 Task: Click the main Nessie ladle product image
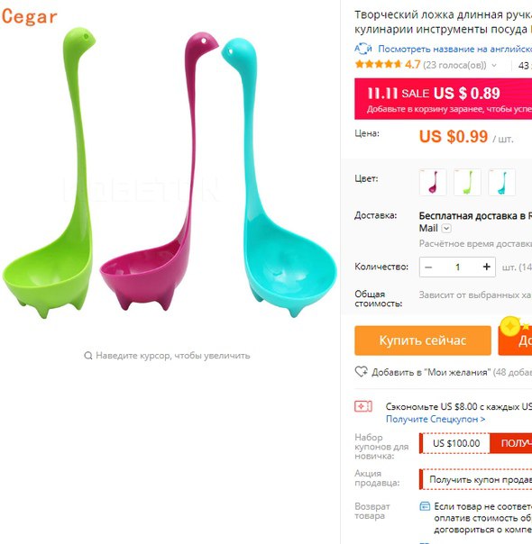170,172
